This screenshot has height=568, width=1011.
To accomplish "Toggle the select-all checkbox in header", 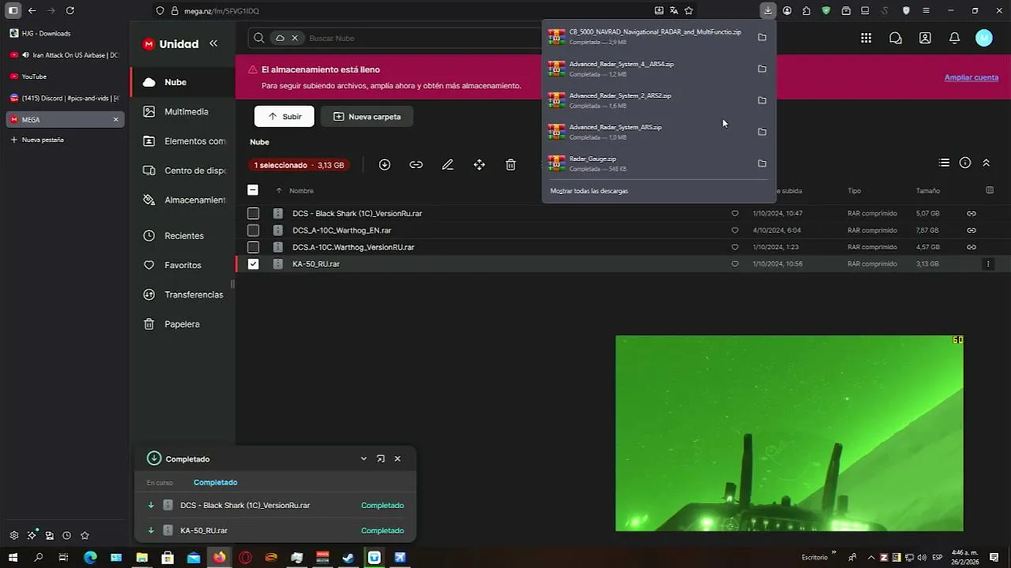I will tap(253, 190).
